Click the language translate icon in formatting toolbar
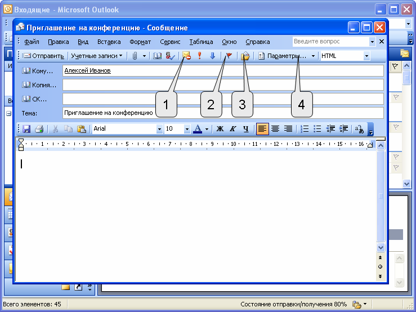Image resolution: width=416 pixels, height=312 pixels. click(x=359, y=129)
